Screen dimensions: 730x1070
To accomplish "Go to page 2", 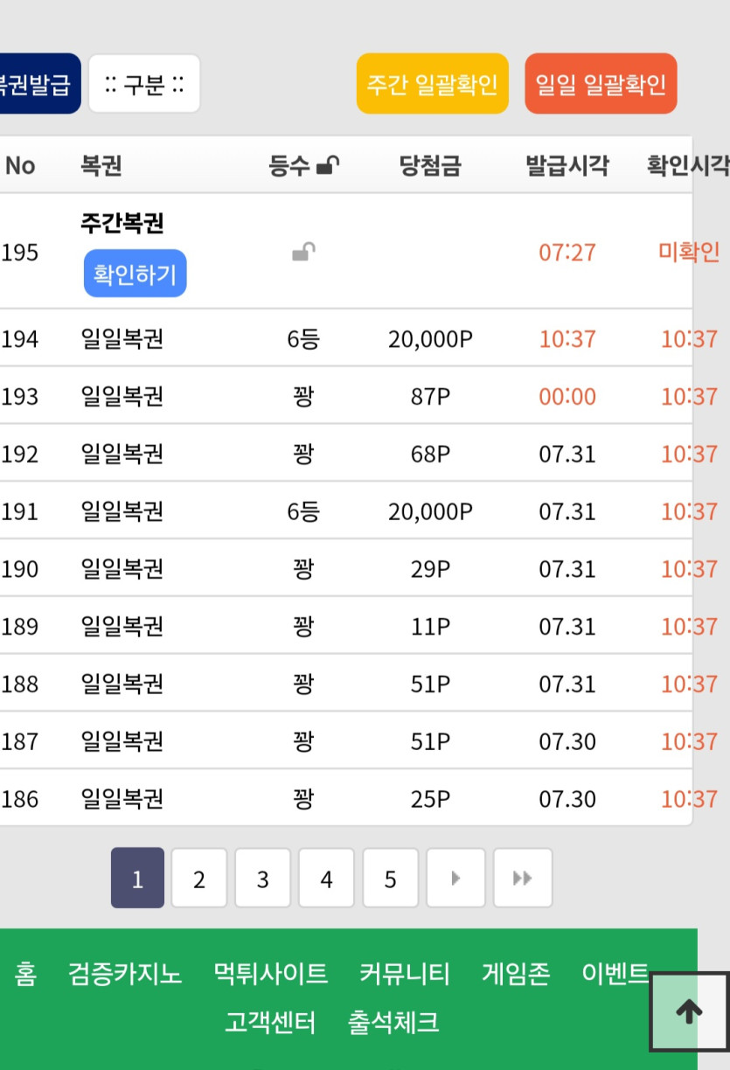I will [199, 878].
